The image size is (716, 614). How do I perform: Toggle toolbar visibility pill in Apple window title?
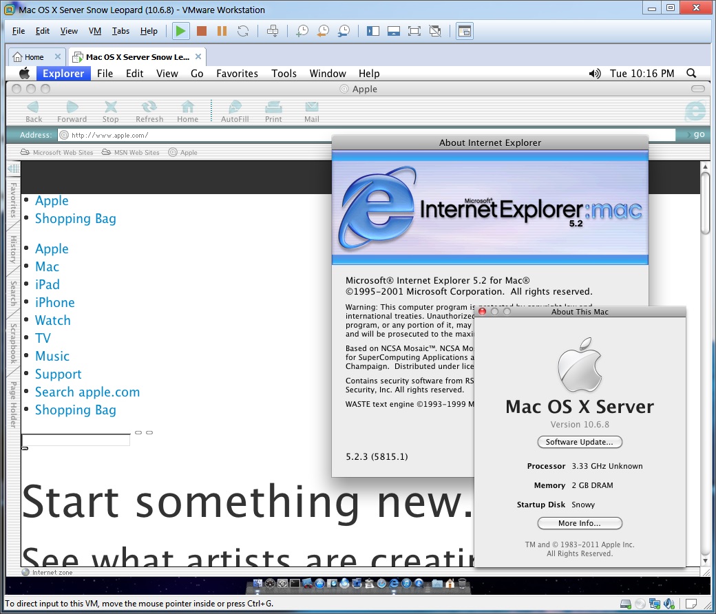point(697,89)
